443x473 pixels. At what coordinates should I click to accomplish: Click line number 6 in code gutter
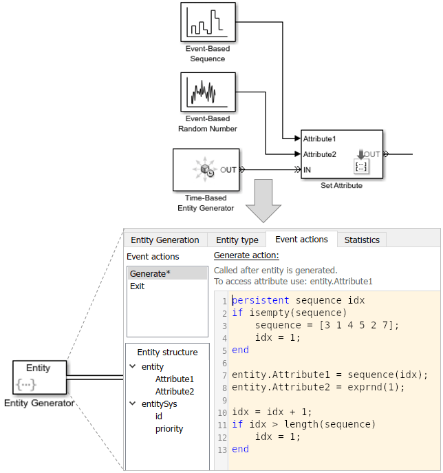(224, 364)
